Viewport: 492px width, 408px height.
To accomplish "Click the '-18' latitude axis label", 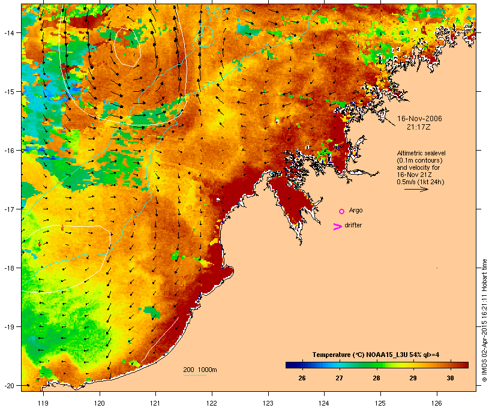I will [x=8, y=268].
